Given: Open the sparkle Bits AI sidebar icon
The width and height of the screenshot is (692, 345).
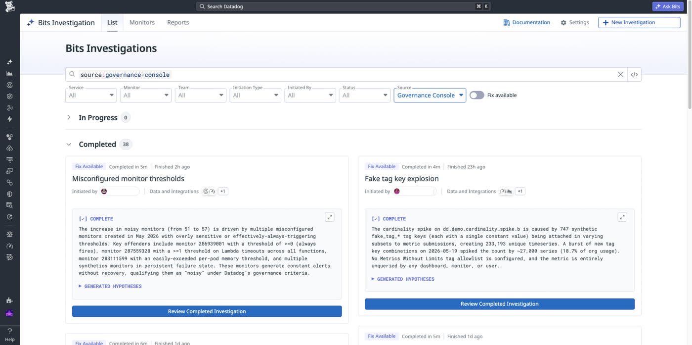Looking at the screenshot, I should click(x=9, y=62).
